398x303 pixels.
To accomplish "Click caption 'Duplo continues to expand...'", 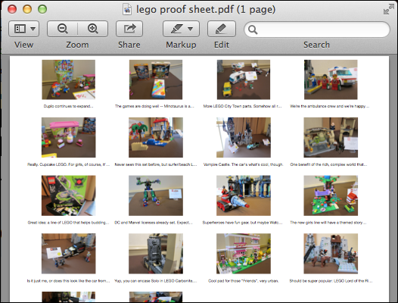I will 68,106.
